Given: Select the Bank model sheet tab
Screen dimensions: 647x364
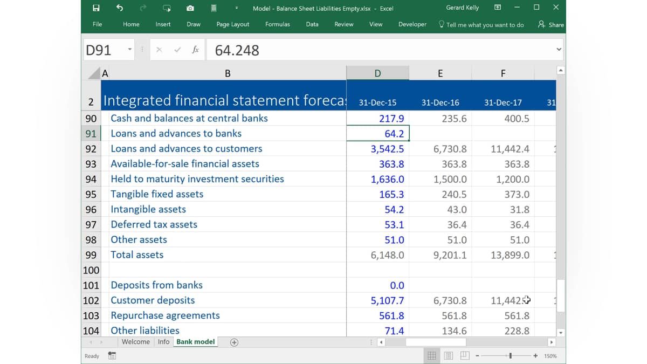Looking at the screenshot, I should click(x=195, y=342).
